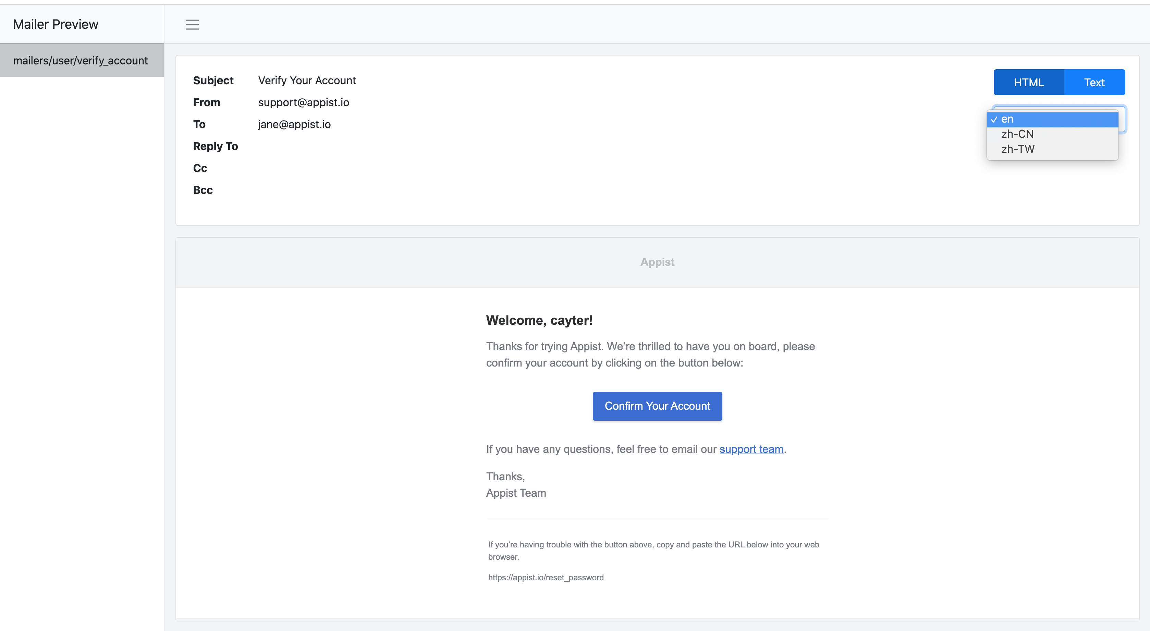Click the Reply To field label
Screen dimensions: 1150x631
click(x=215, y=146)
